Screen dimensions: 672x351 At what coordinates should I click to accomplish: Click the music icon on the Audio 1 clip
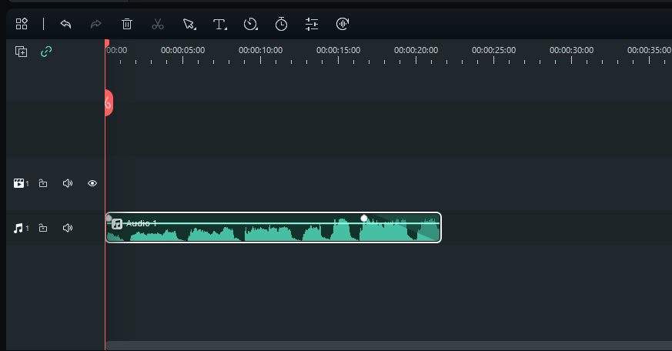[x=117, y=224]
